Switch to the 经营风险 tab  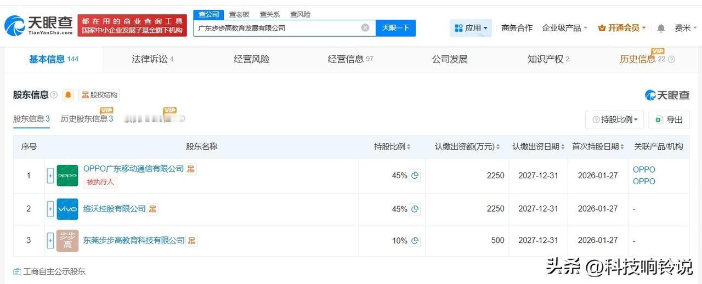point(252,59)
